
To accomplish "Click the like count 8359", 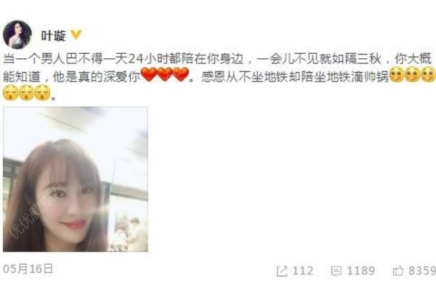I will tap(421, 271).
